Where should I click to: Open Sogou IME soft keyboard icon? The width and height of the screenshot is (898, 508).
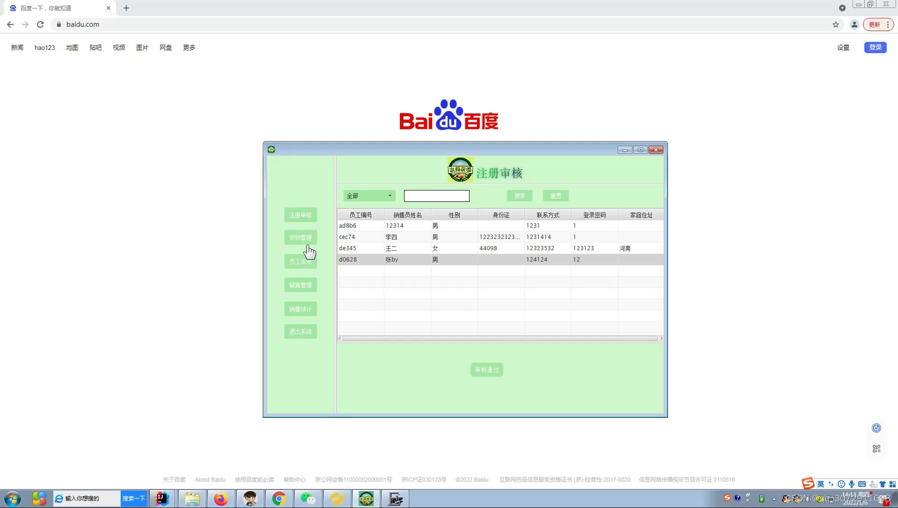(x=862, y=484)
